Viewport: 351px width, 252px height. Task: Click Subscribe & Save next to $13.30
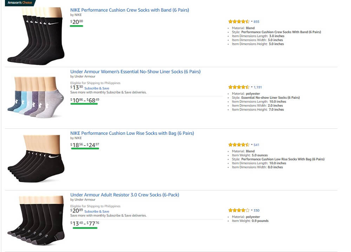(97, 89)
